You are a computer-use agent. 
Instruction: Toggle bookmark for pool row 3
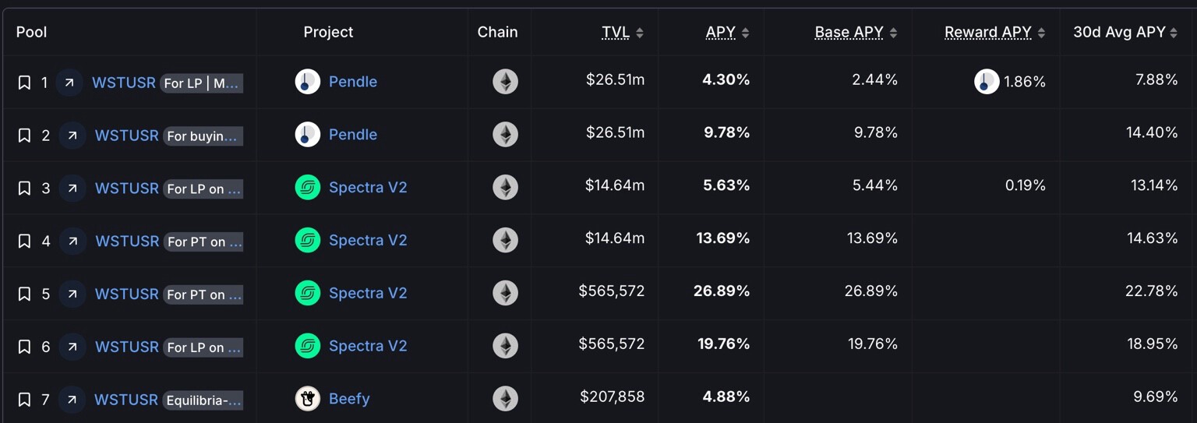click(24, 189)
